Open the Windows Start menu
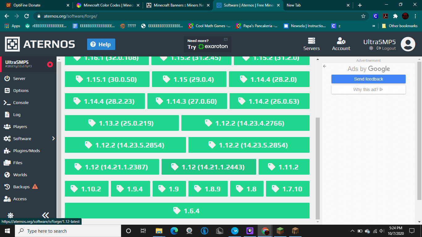Image resolution: width=422 pixels, height=237 pixels. point(7,231)
